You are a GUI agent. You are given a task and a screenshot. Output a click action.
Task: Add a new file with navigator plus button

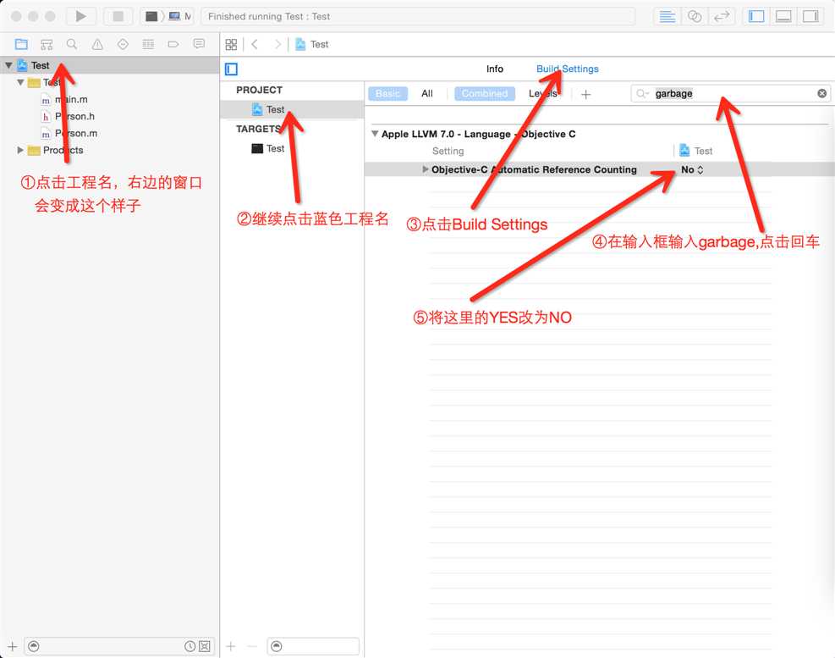pyautogui.click(x=12, y=646)
